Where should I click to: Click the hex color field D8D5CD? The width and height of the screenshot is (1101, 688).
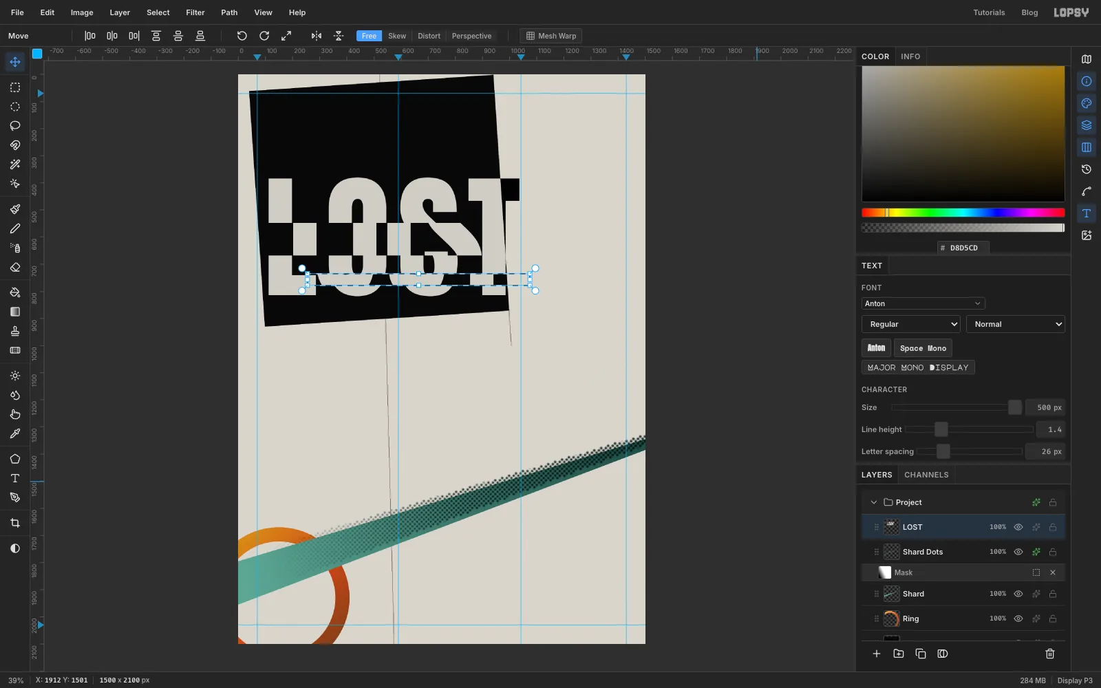click(x=963, y=248)
